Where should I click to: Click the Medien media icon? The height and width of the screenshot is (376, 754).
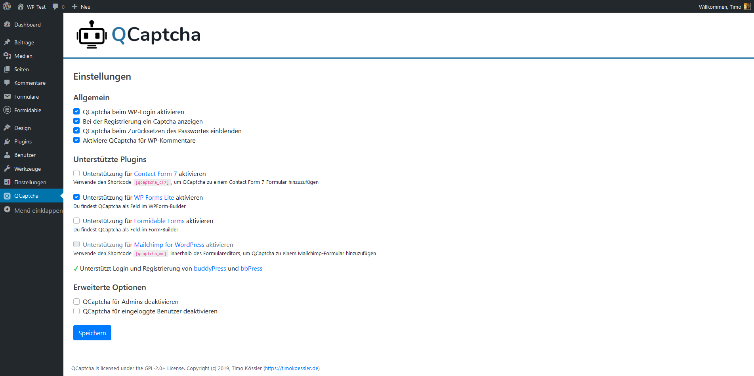(x=7, y=55)
